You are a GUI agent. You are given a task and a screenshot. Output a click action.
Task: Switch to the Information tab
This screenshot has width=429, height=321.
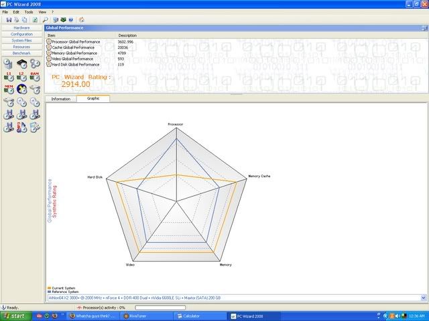click(61, 99)
